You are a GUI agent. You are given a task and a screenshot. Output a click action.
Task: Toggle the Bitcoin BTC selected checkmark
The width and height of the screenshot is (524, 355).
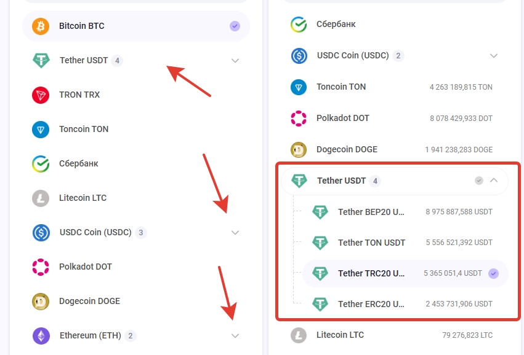pyautogui.click(x=235, y=26)
